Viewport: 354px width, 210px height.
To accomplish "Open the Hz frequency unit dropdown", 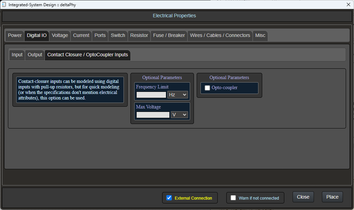I will click(177, 95).
